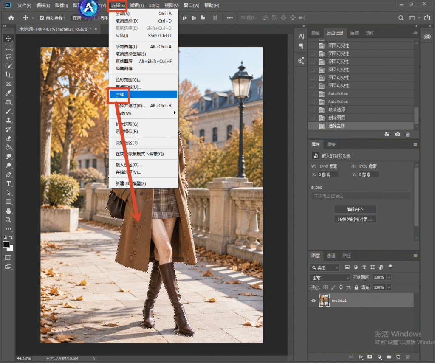Open the 滤镜(T) menu
The height and width of the screenshot is (363, 435).
(x=137, y=5)
